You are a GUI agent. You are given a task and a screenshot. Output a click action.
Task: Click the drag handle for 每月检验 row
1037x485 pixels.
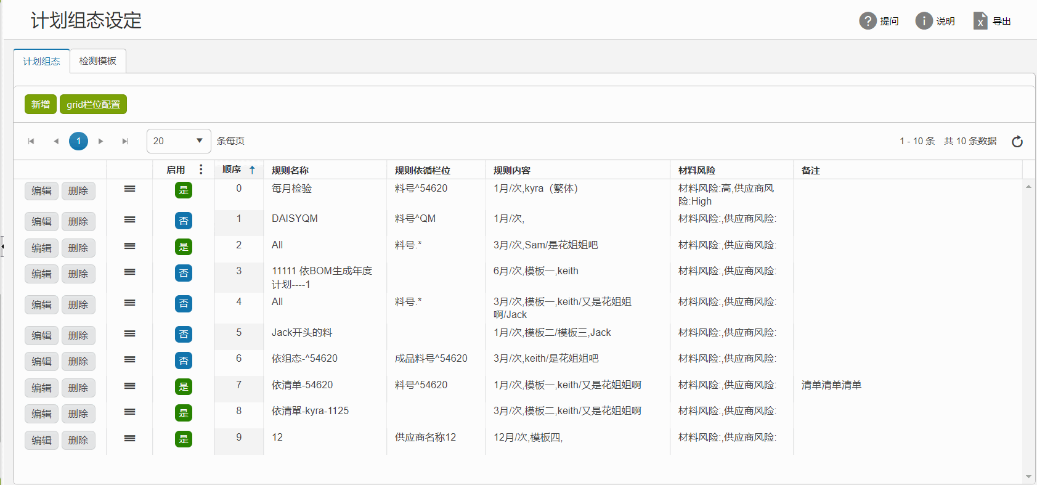coord(129,189)
